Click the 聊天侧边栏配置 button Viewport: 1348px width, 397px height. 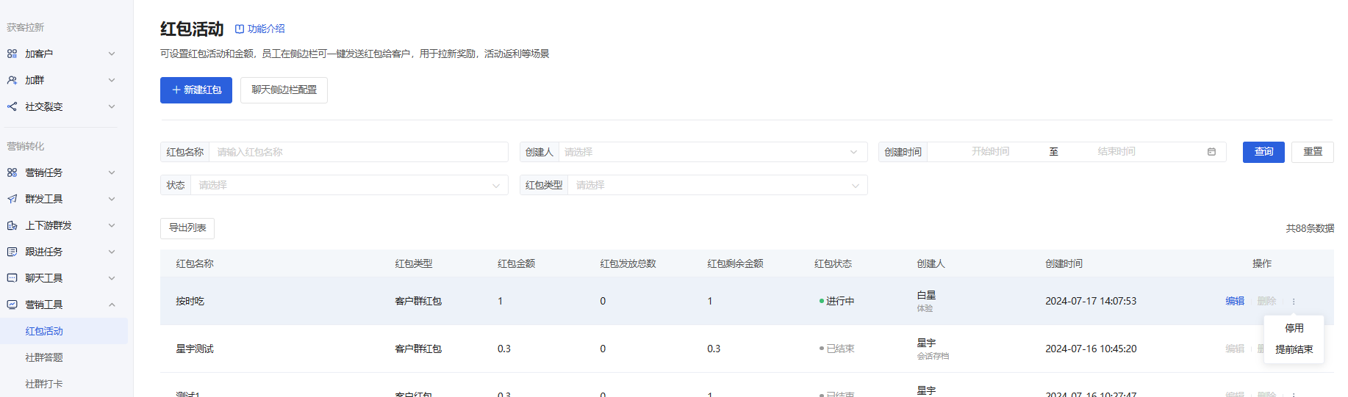point(284,90)
